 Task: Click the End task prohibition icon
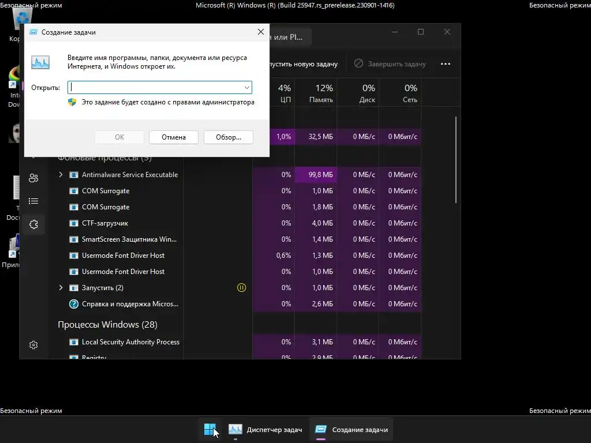pyautogui.click(x=358, y=63)
